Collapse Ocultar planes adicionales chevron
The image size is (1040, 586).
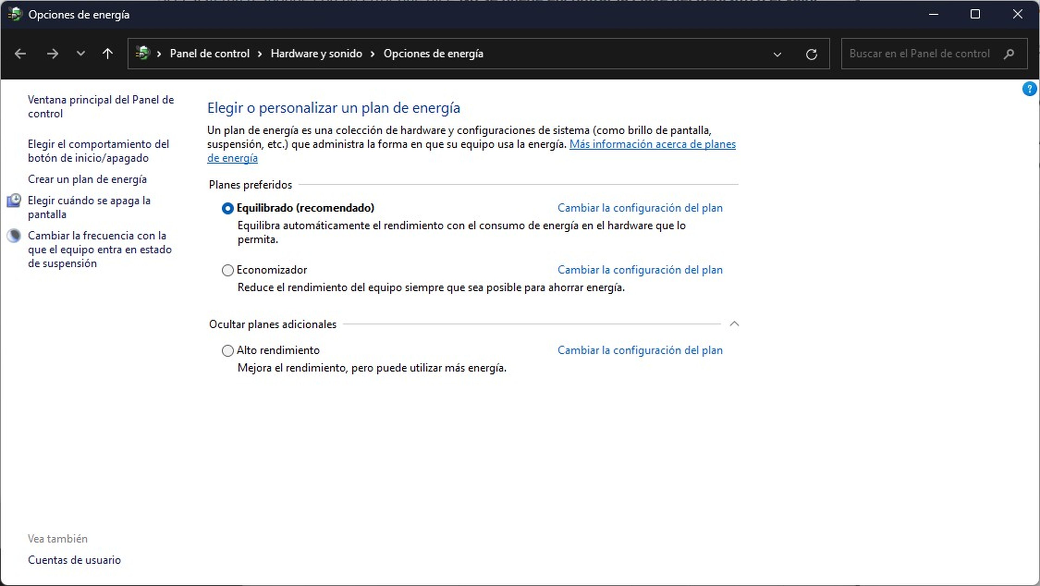tap(734, 324)
